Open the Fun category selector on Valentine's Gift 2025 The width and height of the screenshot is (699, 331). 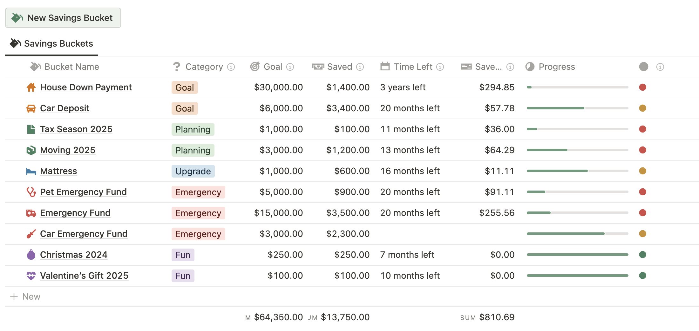[x=182, y=276]
